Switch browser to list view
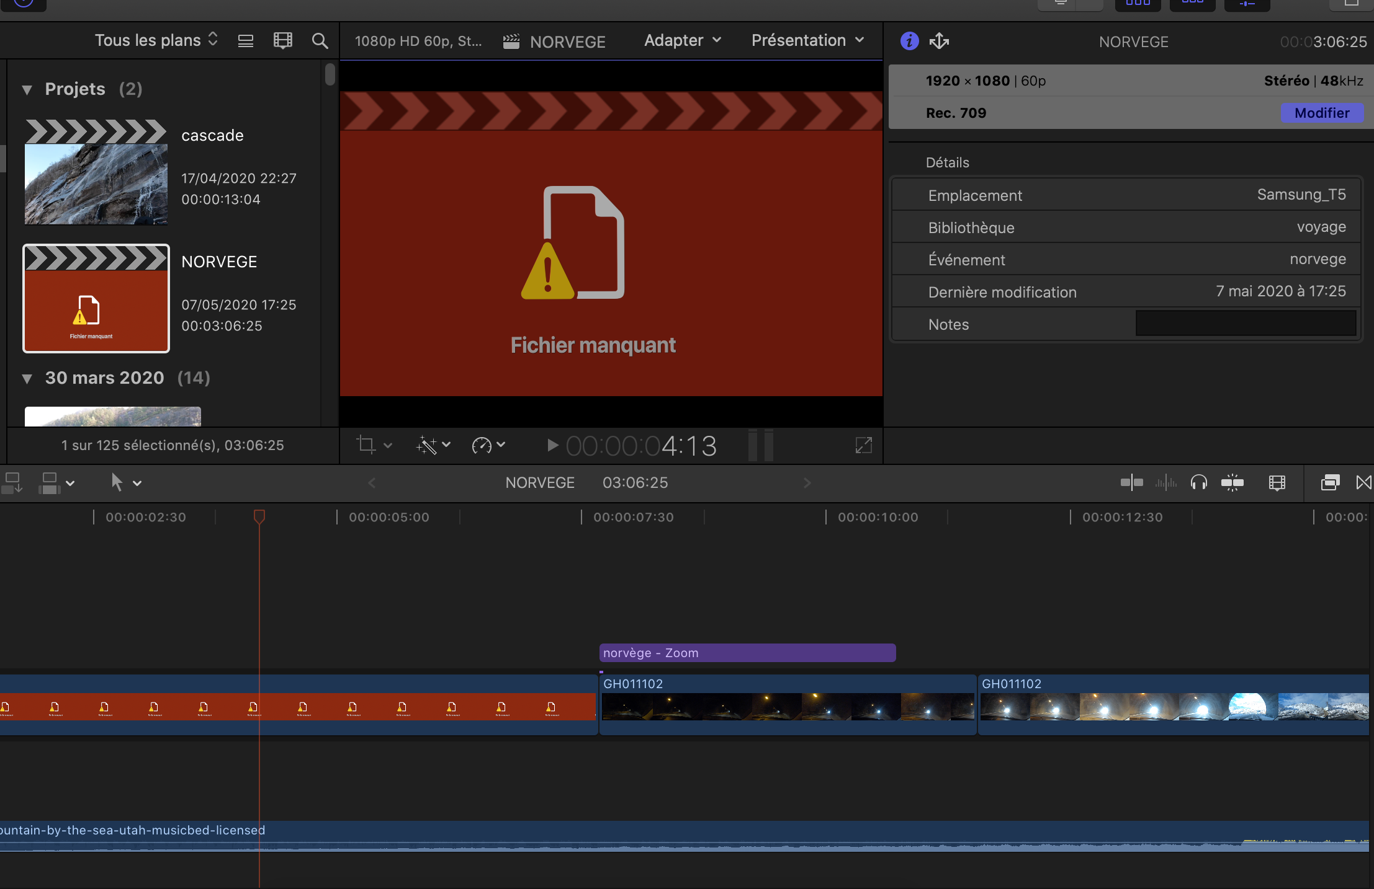This screenshot has height=889, width=1374. coord(246,41)
